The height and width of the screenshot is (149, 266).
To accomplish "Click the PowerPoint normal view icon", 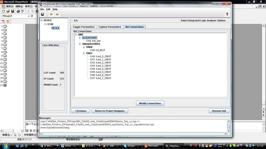I will (27, 131).
